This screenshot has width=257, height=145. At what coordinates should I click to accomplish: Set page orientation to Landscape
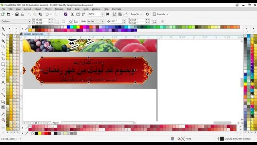pos(63,21)
